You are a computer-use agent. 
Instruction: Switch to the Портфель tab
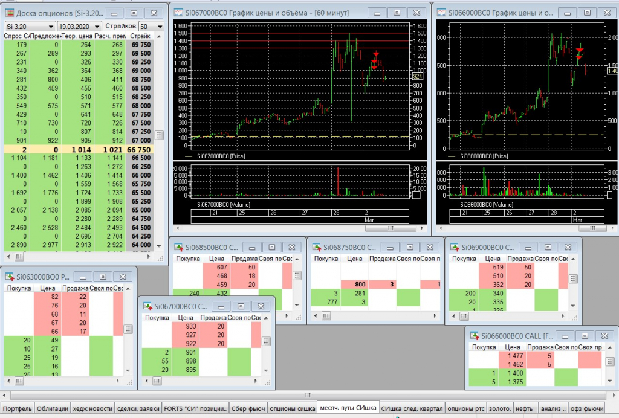[x=18, y=408]
